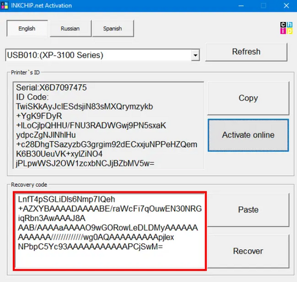Switch language to Spanish
The image size is (297, 282).
[113, 28]
